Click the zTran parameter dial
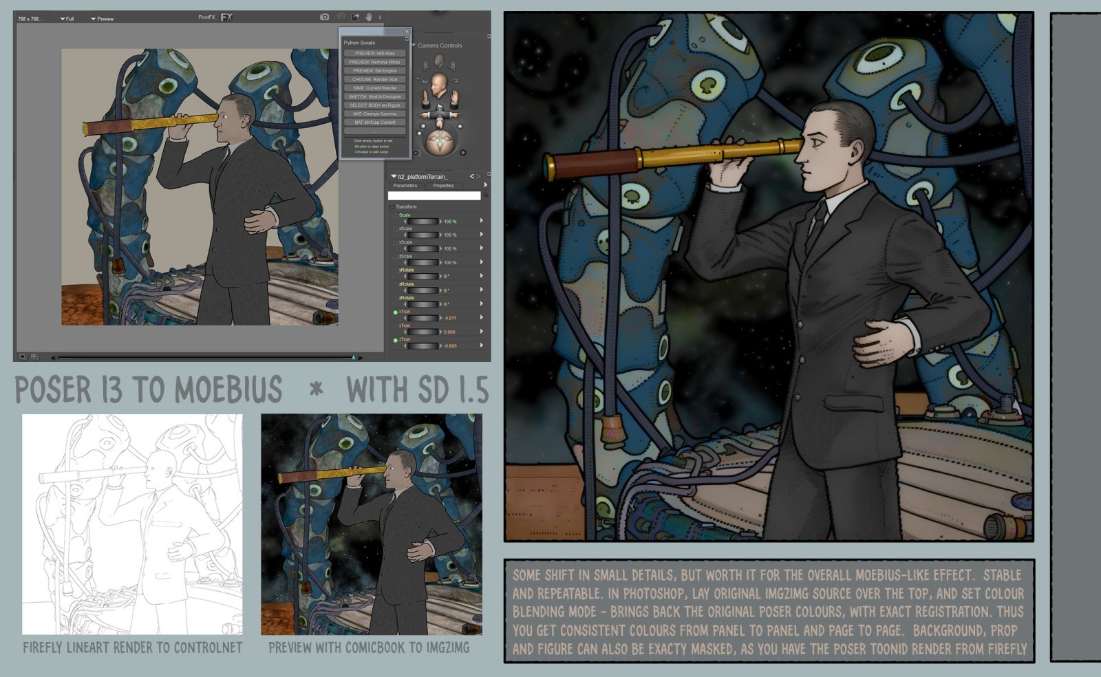The width and height of the screenshot is (1101, 677). pyautogui.click(x=423, y=345)
